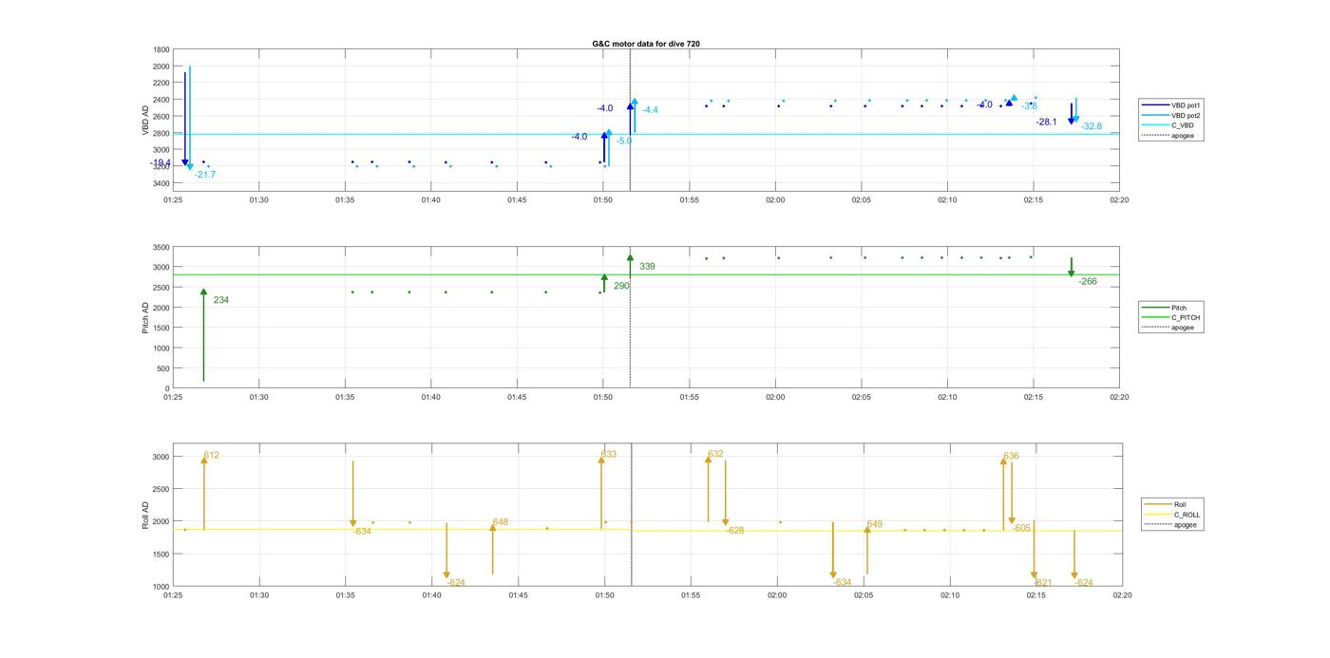Select 'C_ROLL' entry in bottom legend
Viewport: 1330px width, 658px height.
(1172, 515)
